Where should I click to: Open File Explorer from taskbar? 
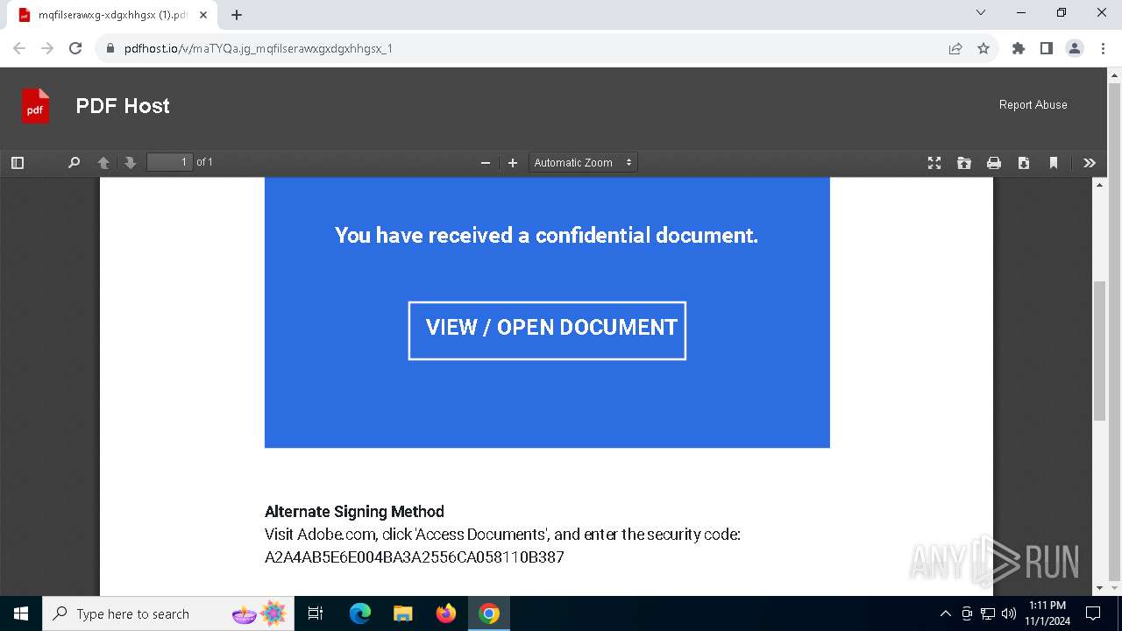coord(402,613)
